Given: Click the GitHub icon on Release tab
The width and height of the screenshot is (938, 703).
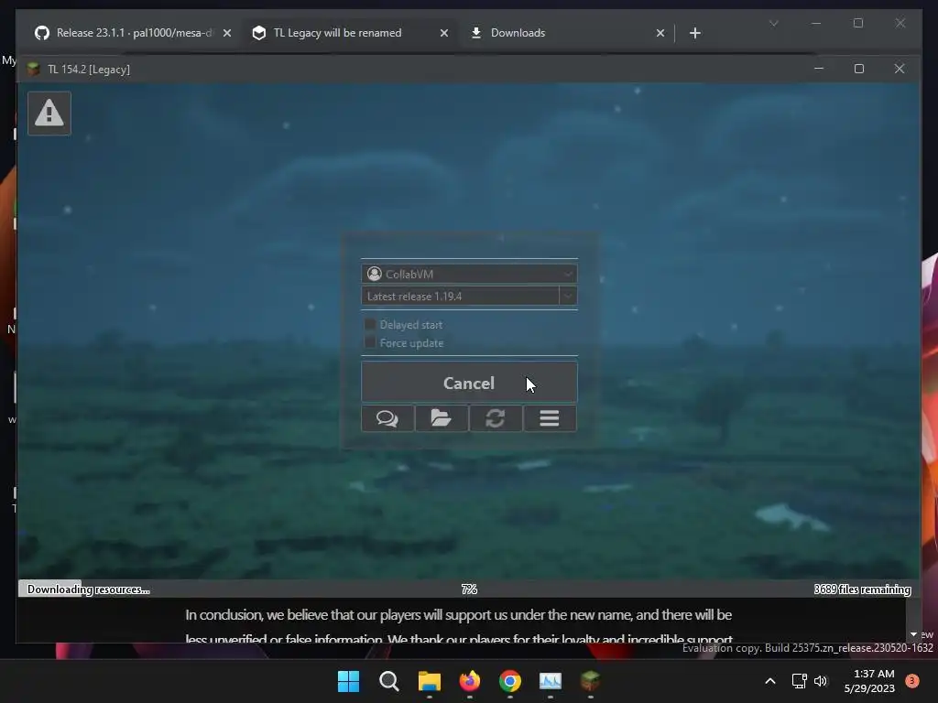Looking at the screenshot, I should click(x=42, y=33).
